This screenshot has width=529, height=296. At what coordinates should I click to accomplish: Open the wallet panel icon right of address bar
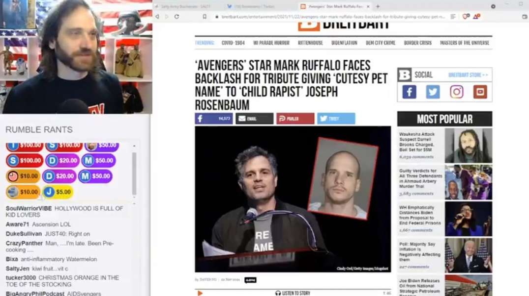coord(525,17)
